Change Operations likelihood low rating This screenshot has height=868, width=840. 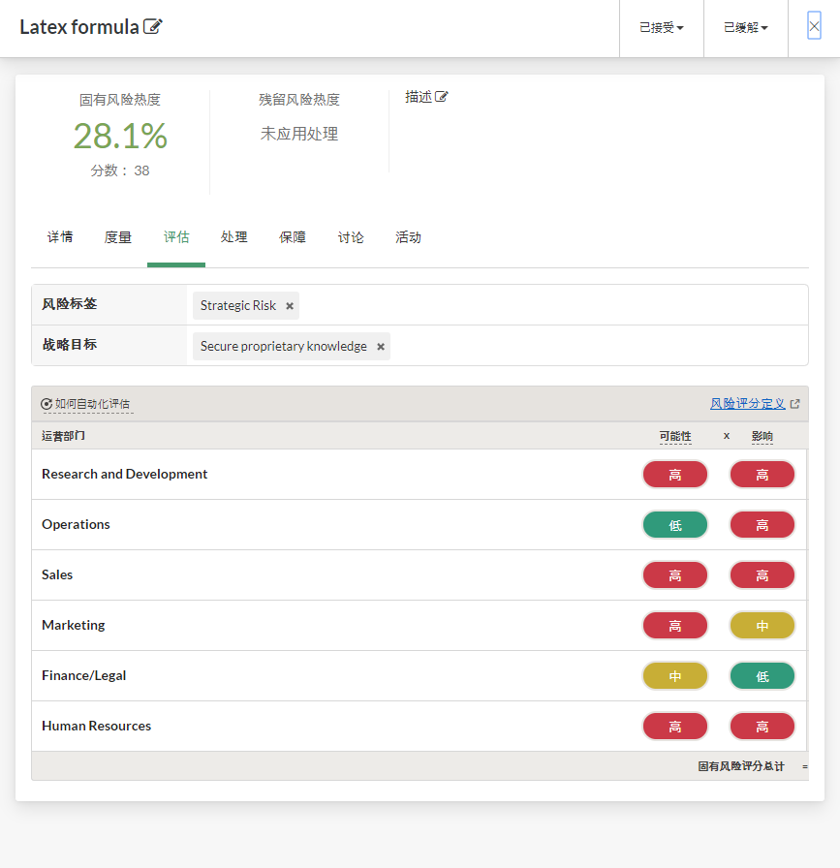675,525
